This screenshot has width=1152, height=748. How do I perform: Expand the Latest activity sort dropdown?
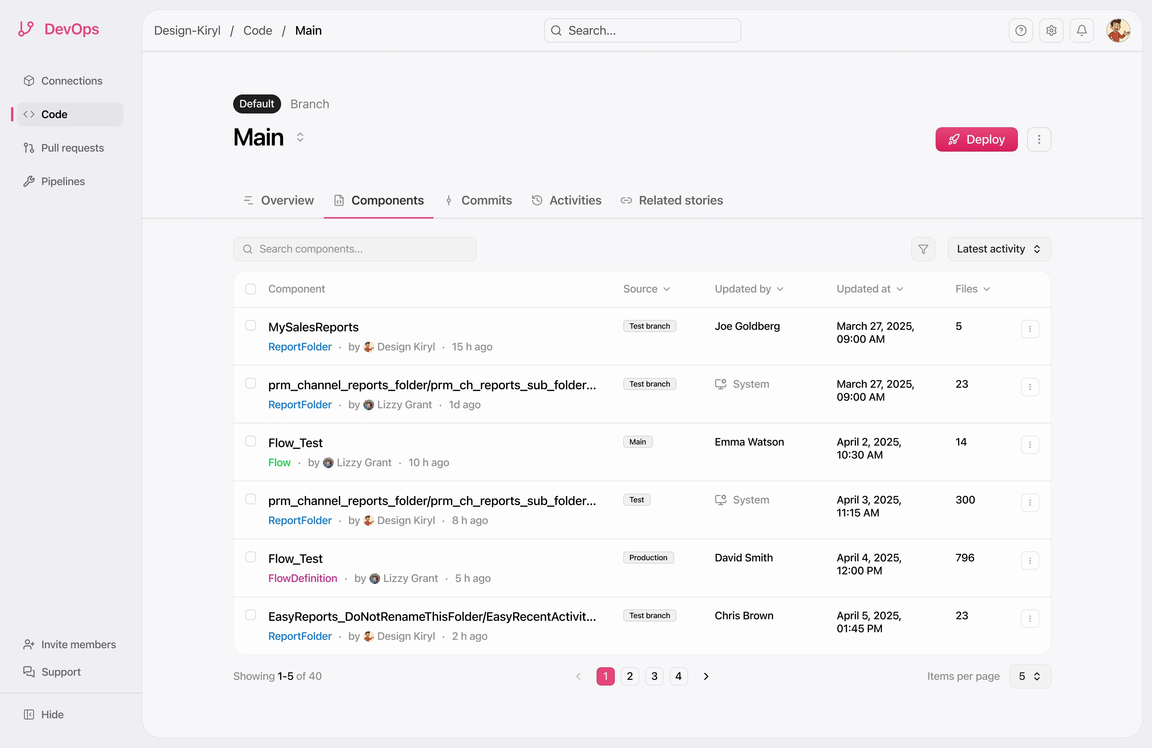point(998,249)
